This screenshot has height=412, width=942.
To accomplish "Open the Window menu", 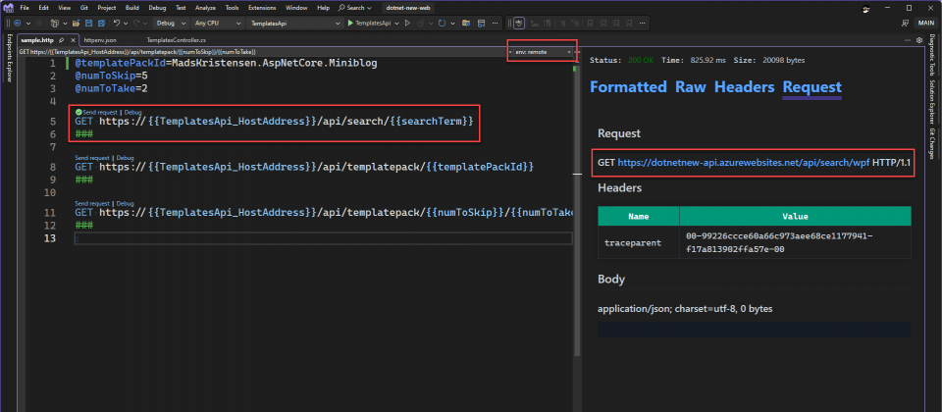I will pos(296,8).
